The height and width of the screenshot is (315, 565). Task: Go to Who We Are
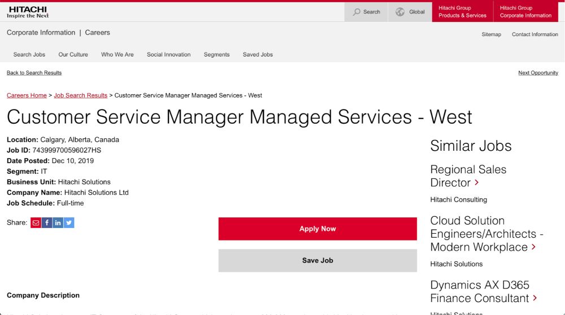117,54
